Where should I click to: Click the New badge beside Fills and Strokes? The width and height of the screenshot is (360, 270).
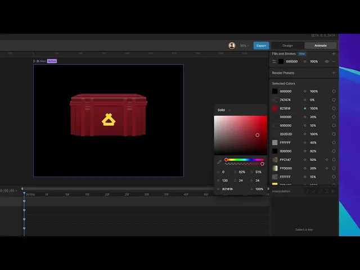(x=302, y=54)
